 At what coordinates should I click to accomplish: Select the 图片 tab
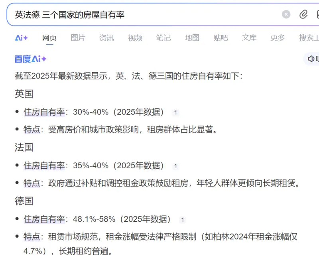(78, 38)
